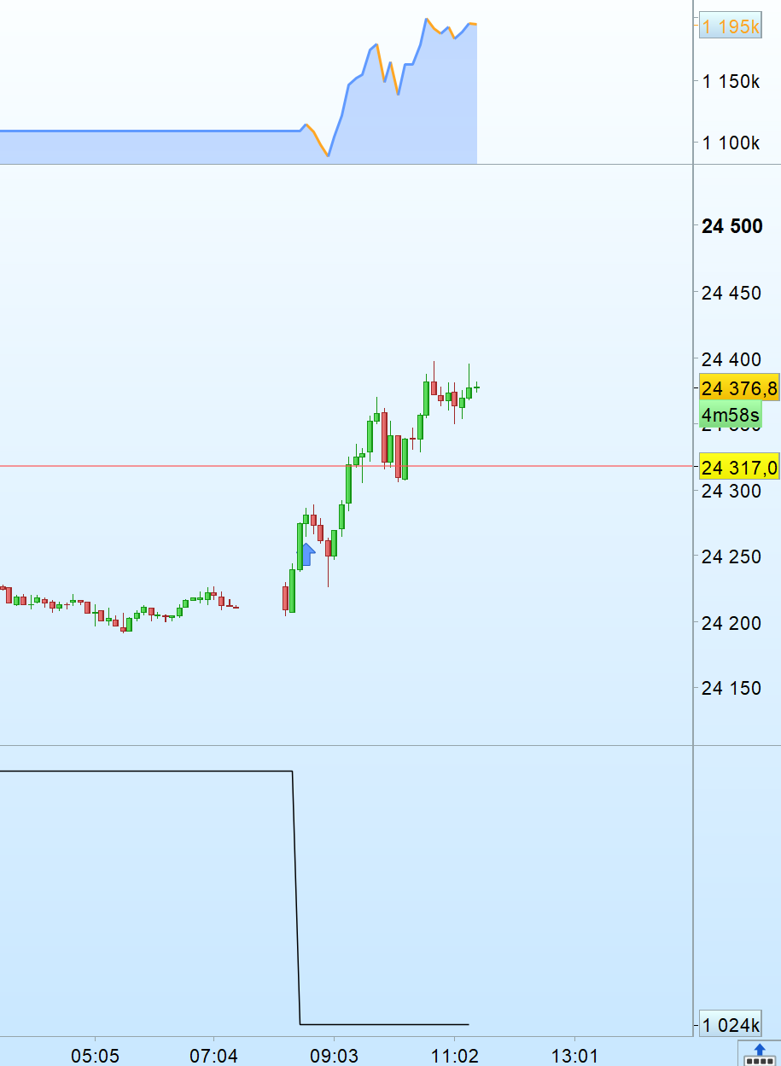This screenshot has height=1066, width=781.
Task: Click the 1 150k label on the equity axis
Action: point(731,82)
